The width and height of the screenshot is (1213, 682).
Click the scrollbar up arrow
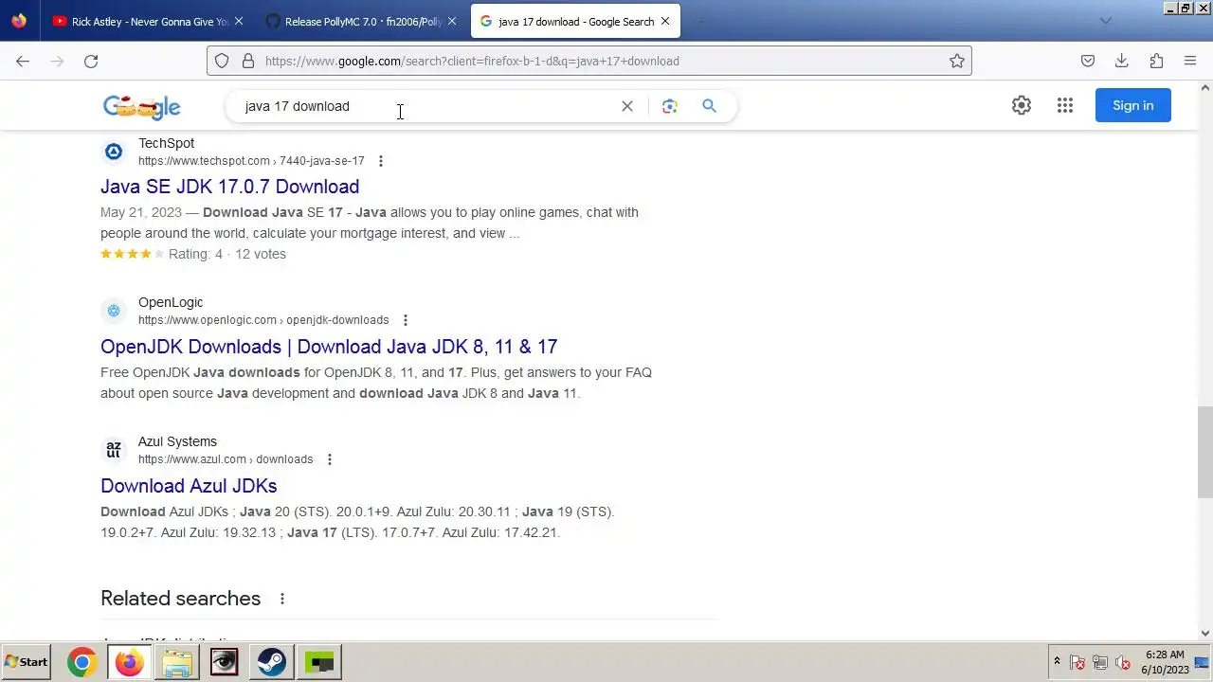coord(1204,88)
